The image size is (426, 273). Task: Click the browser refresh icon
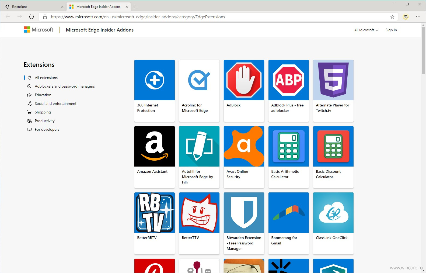[x=32, y=17]
